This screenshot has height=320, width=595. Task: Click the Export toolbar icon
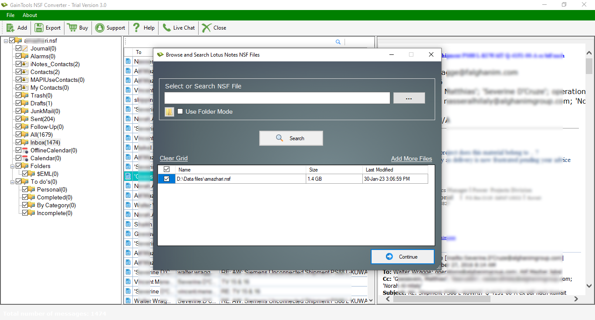(39, 28)
